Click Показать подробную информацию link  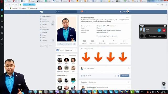(107, 36)
